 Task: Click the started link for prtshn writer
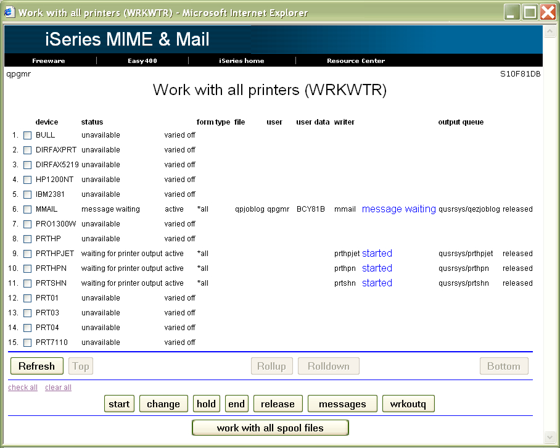(377, 283)
